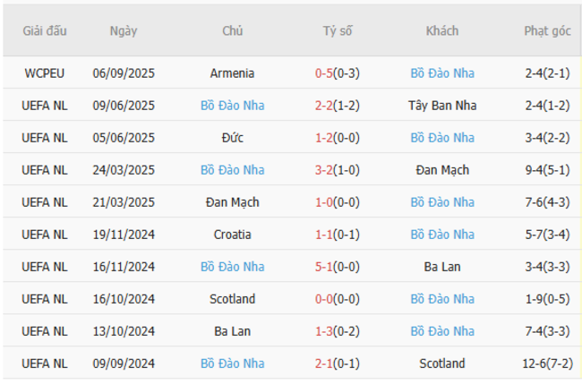Viewport: 582px width, 384px height.
Task: Click the 0-5 score of Armenia match
Action: [324, 73]
